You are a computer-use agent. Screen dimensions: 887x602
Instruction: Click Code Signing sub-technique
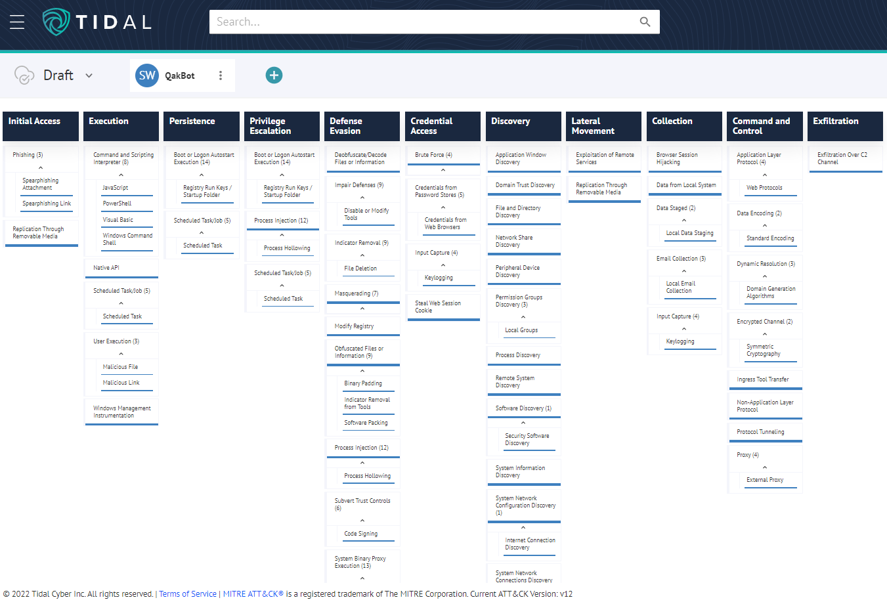(x=369, y=534)
